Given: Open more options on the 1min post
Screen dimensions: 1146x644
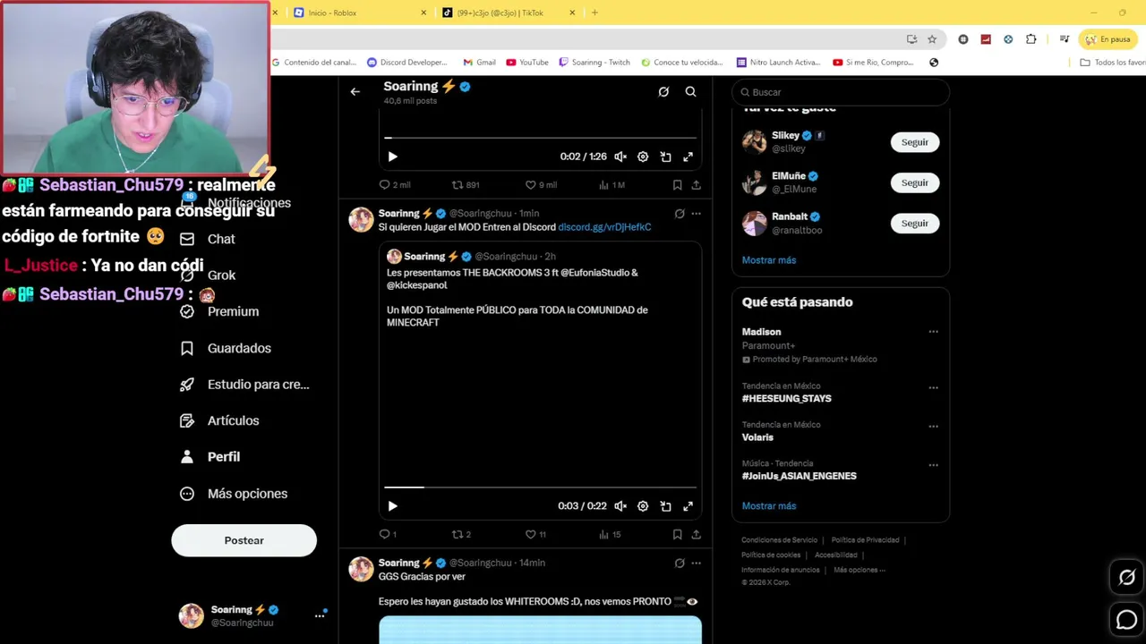Looking at the screenshot, I should (696, 214).
